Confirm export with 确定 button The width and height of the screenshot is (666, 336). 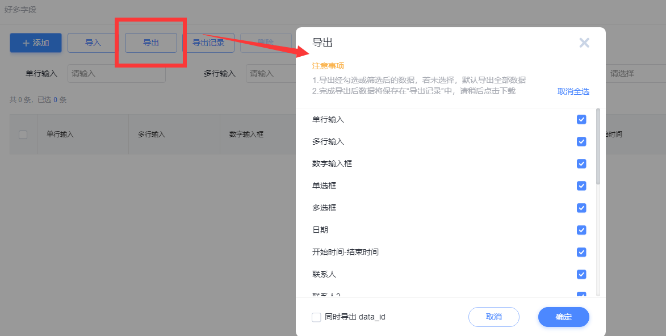pos(564,317)
